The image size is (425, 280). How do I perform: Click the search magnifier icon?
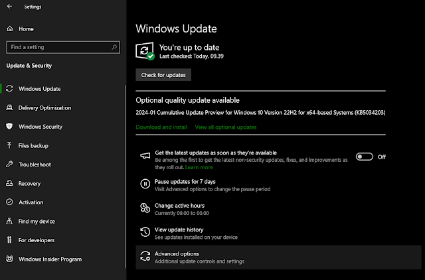[114, 47]
